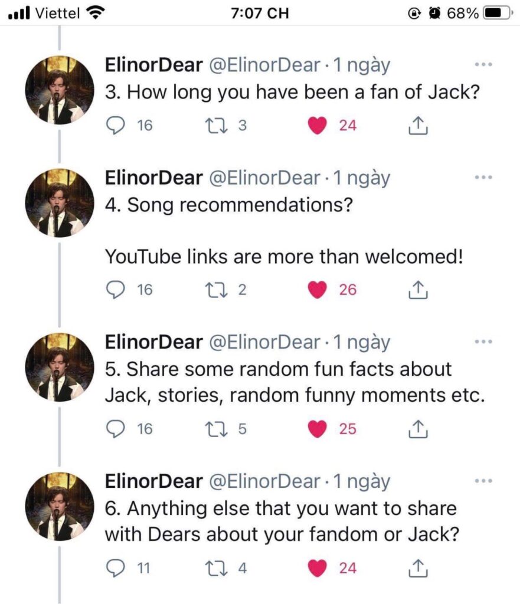
Task: Open the ElinorDear avatar on tweet 5
Action: [60, 367]
